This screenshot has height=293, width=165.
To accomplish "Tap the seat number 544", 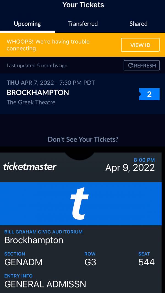I will [x=146, y=262].
